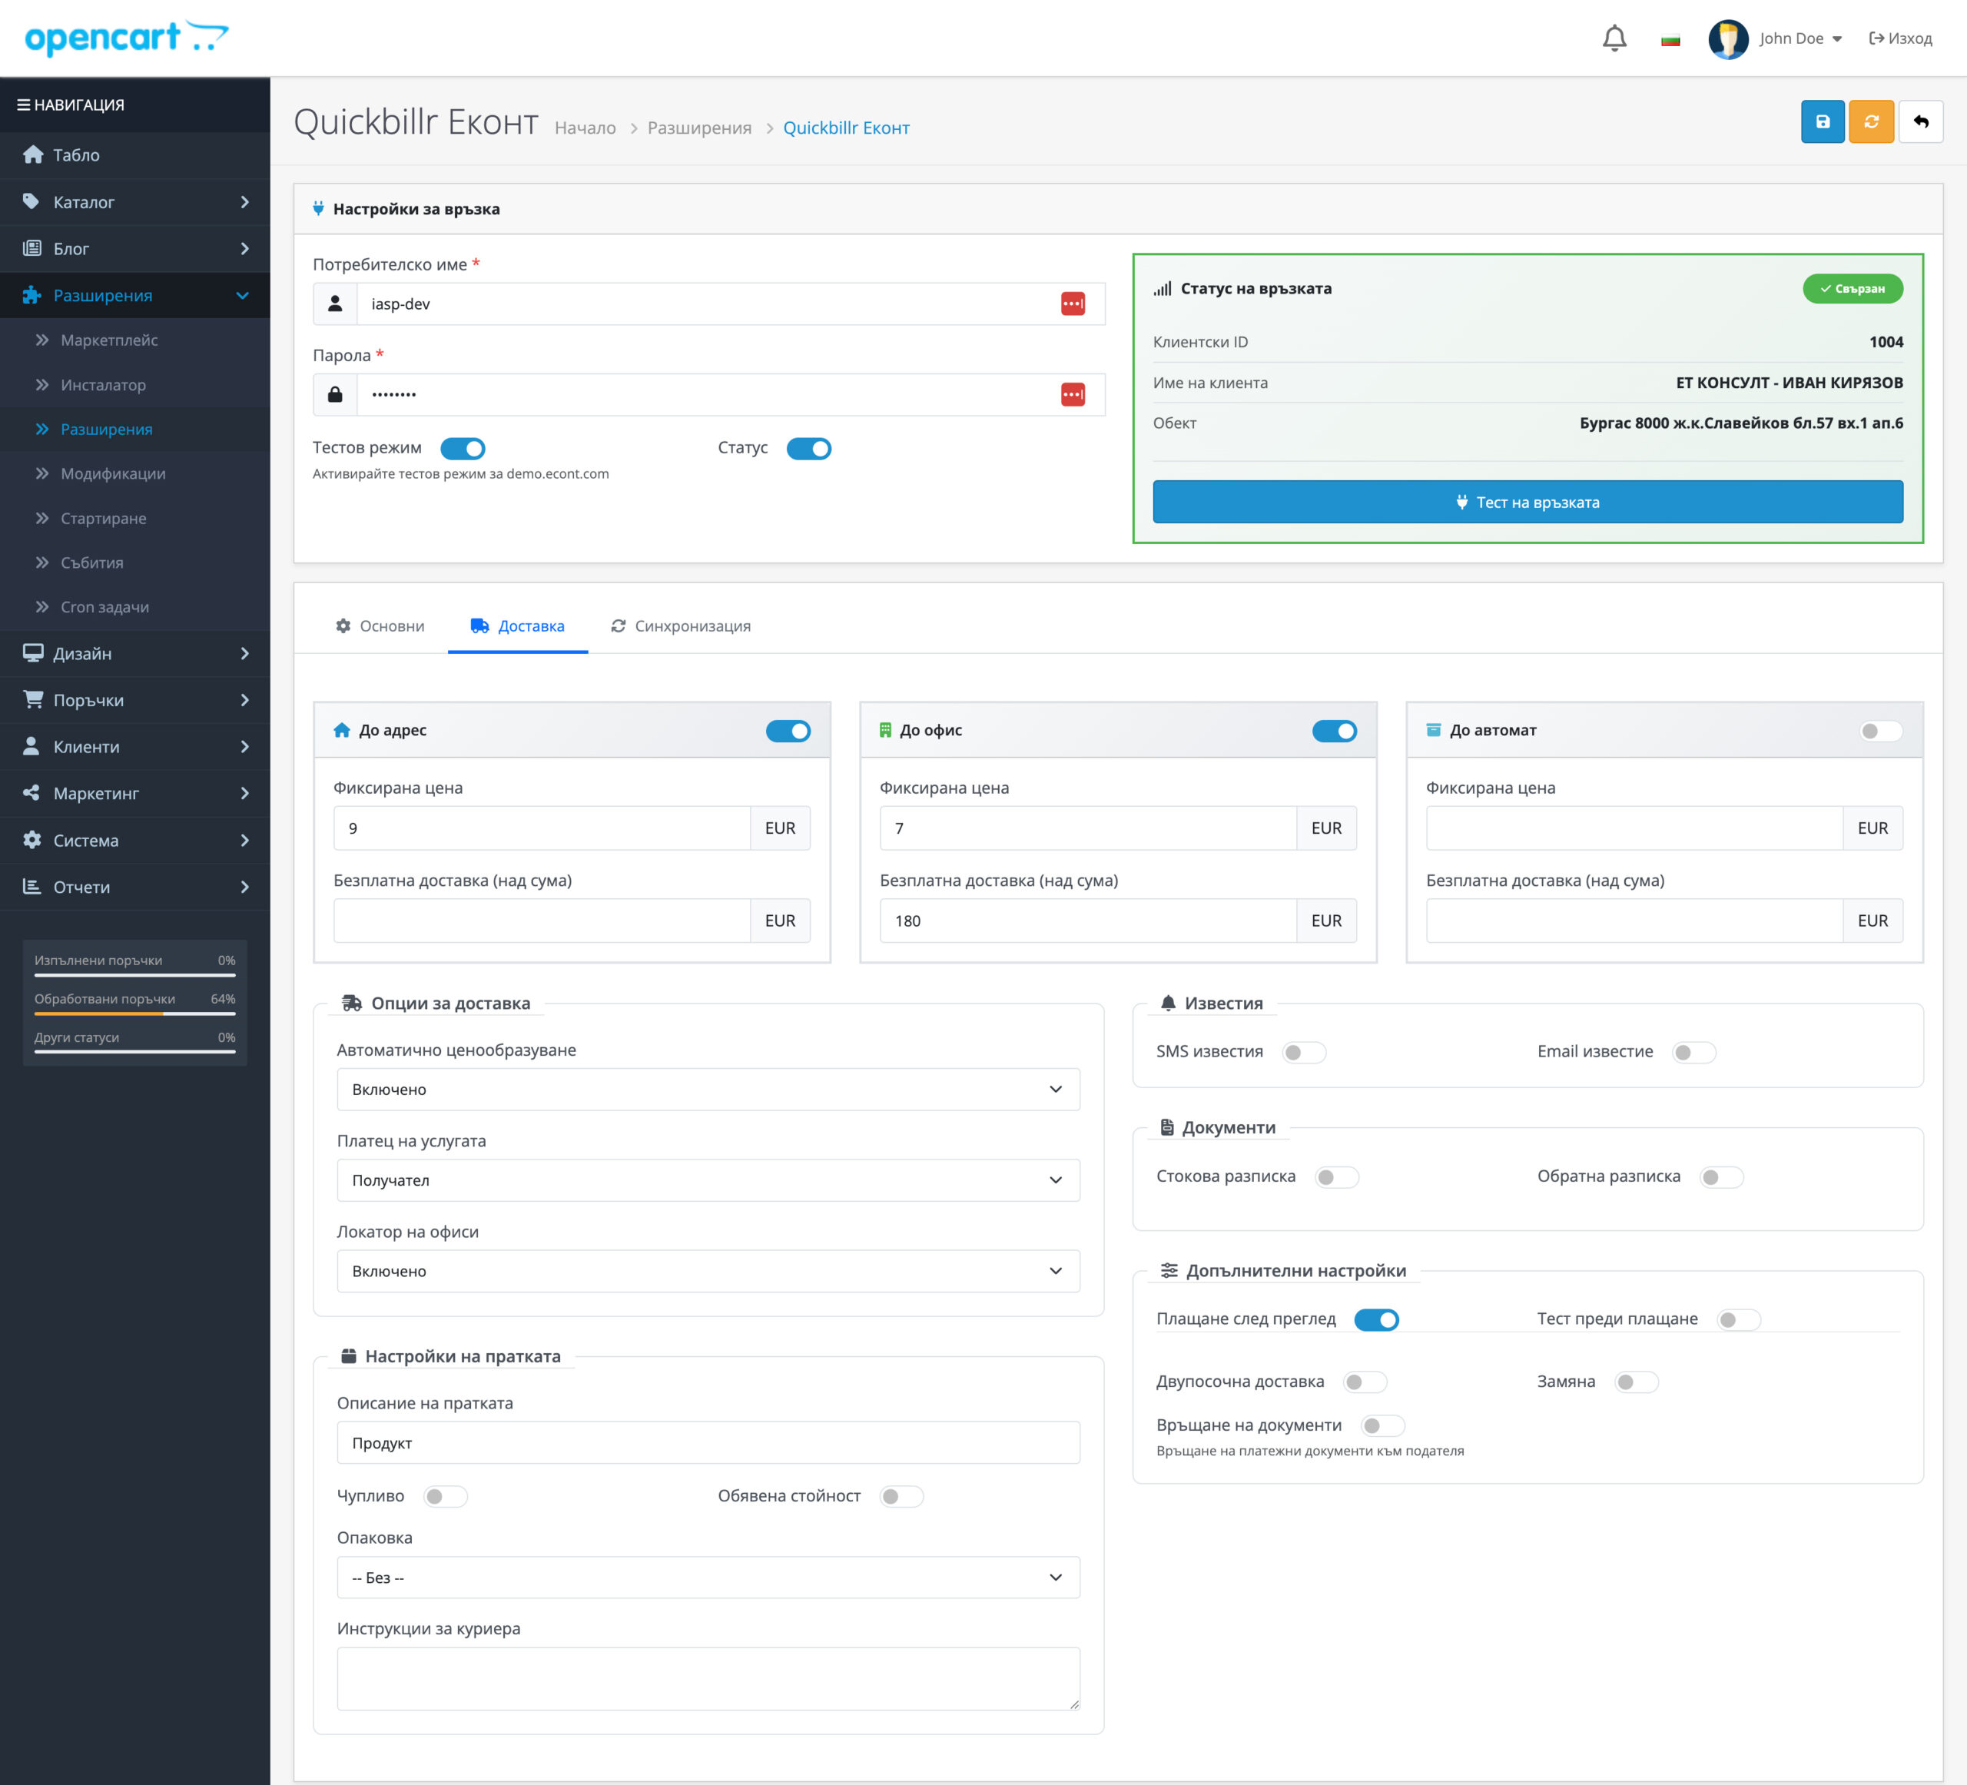Click the navigation hamburger menu icon
The height and width of the screenshot is (1785, 1967).
coord(23,105)
